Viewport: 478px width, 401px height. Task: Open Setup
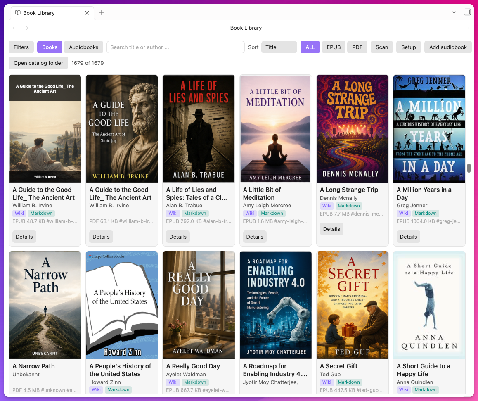tap(409, 47)
